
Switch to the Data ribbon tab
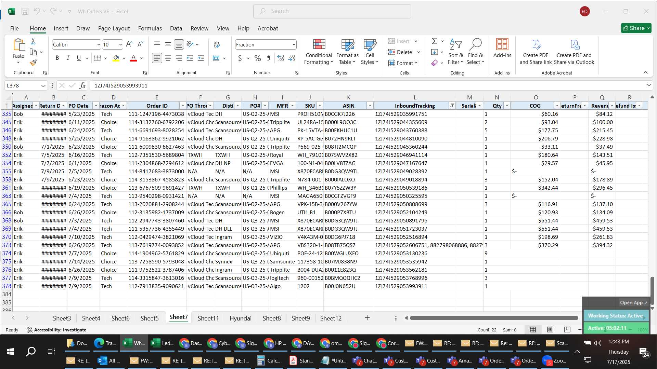[x=176, y=28]
